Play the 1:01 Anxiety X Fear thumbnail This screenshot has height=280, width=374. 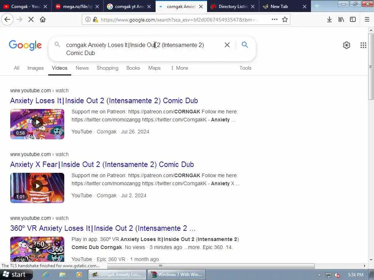(x=37, y=188)
